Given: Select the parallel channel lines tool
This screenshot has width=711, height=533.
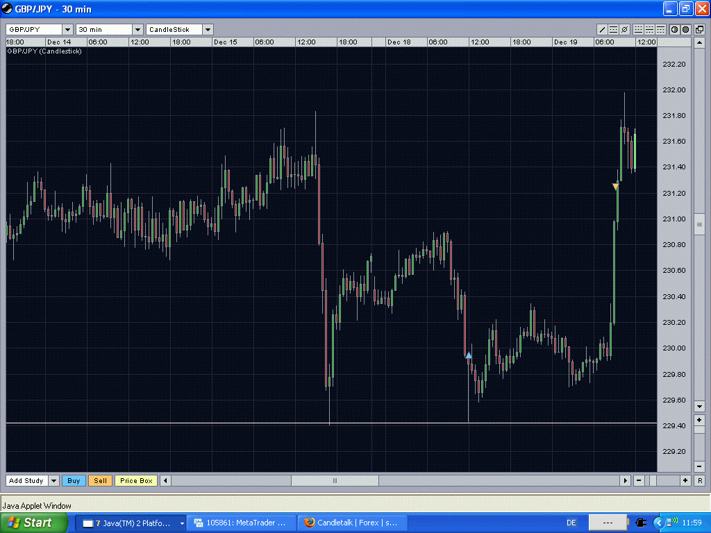Looking at the screenshot, I should [614, 29].
